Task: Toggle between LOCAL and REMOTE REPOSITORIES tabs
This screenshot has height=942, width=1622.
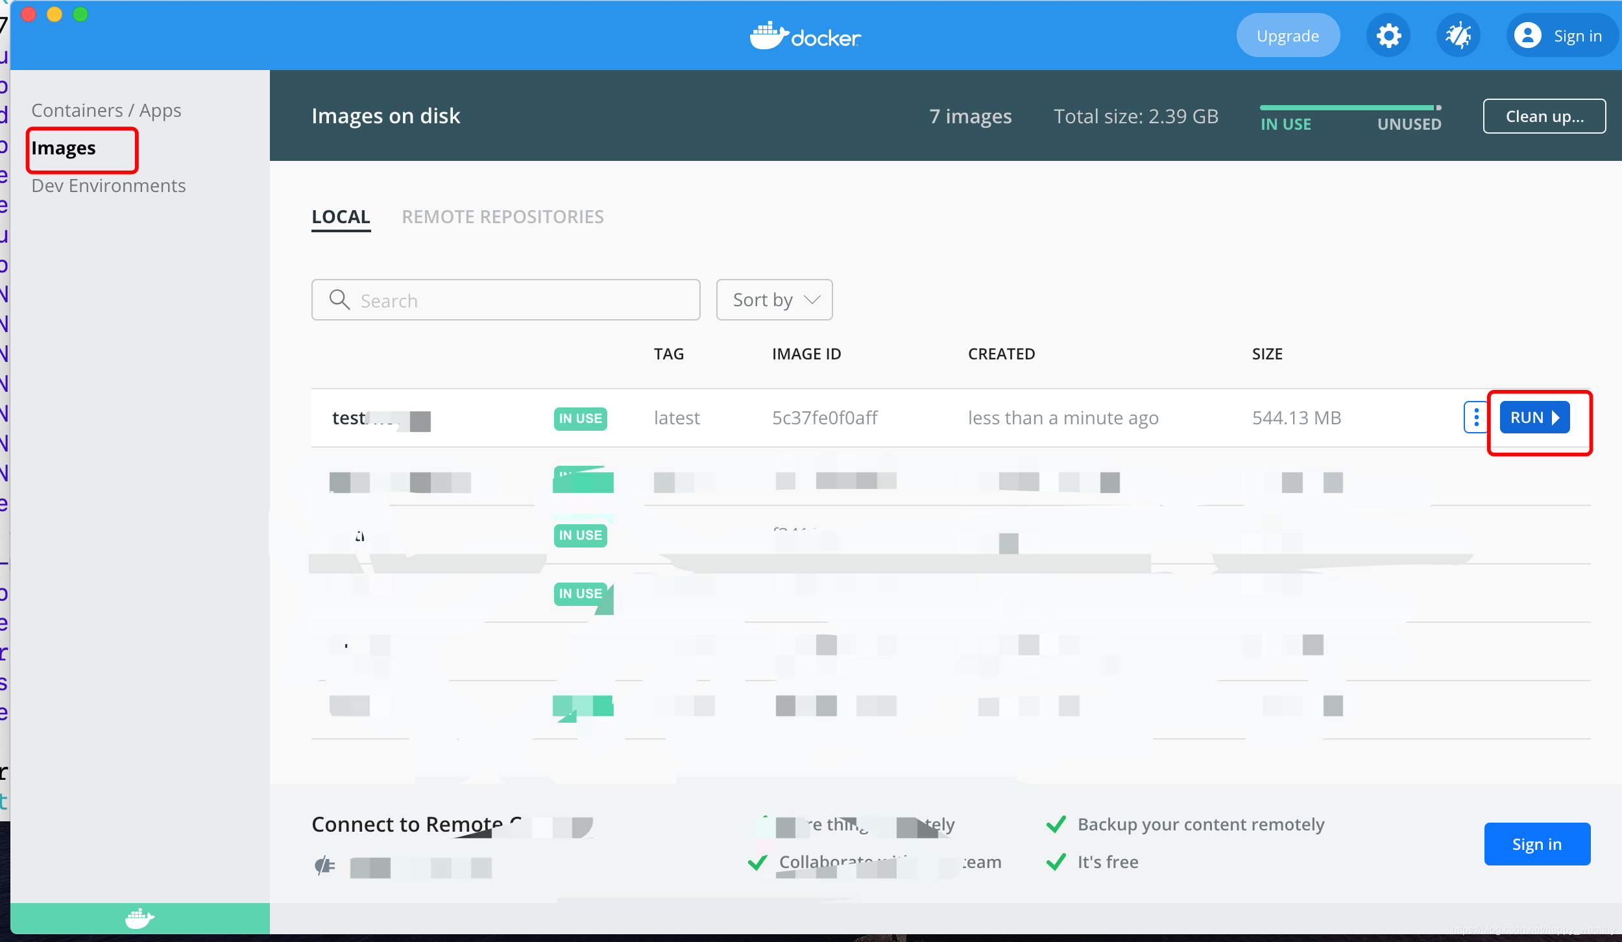Action: pyautogui.click(x=502, y=217)
